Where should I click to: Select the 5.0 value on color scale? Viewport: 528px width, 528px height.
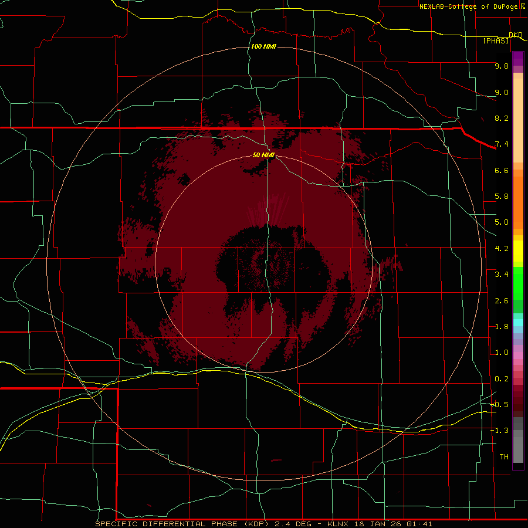click(502, 222)
